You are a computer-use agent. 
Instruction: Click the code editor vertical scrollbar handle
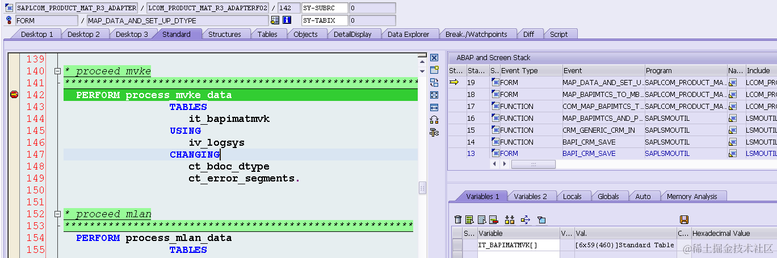point(422,188)
